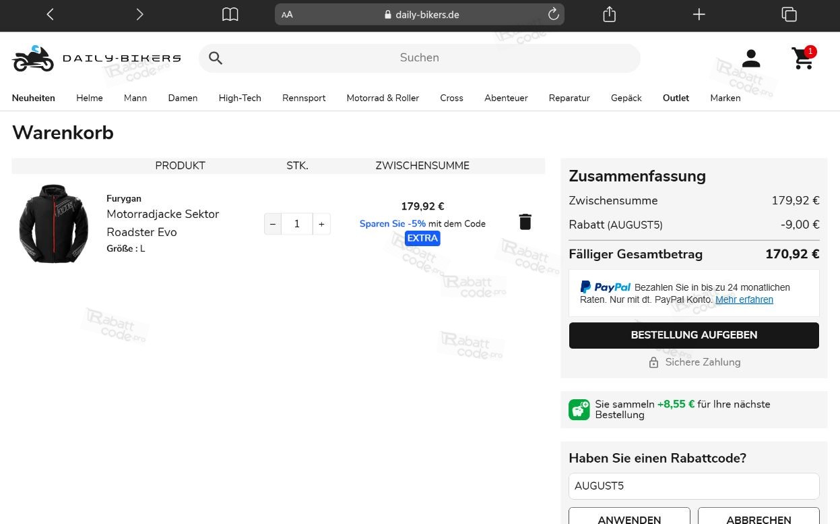Open Motorradjacke Sektor Roadster Evo link
This screenshot has height=524, width=840.
click(163, 223)
